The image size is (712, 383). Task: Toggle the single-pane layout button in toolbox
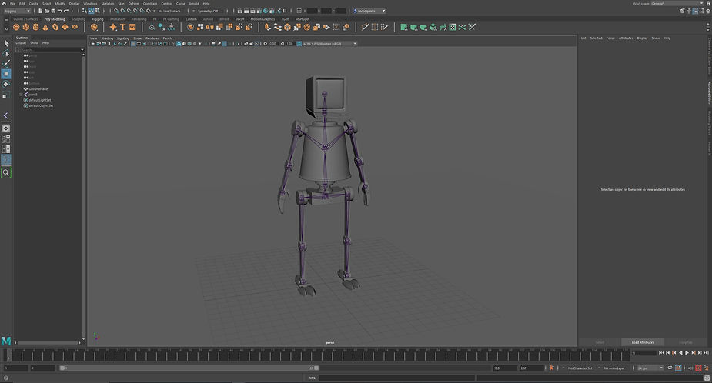[6, 128]
